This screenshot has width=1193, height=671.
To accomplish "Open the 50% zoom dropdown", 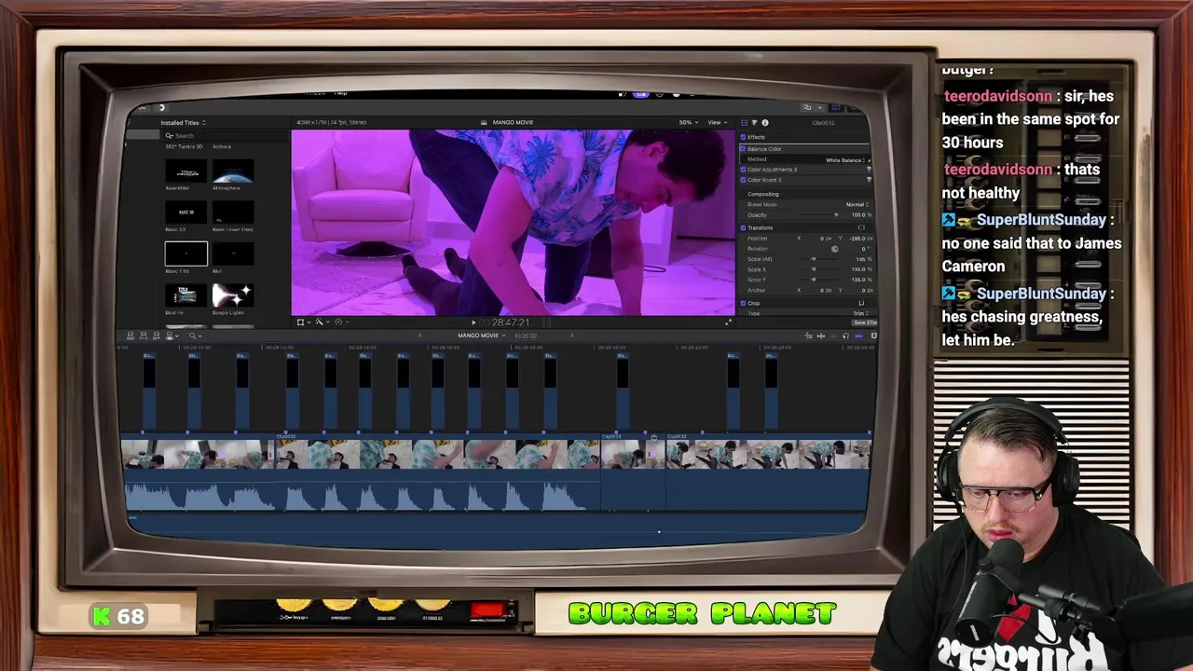I will (687, 122).
